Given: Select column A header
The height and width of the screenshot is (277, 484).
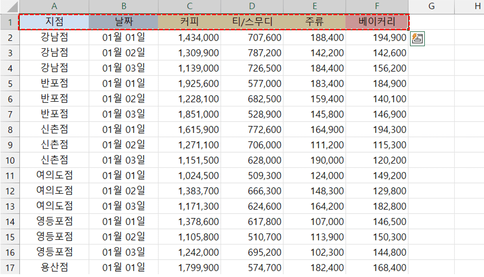Looking at the screenshot, I should click(54, 6).
